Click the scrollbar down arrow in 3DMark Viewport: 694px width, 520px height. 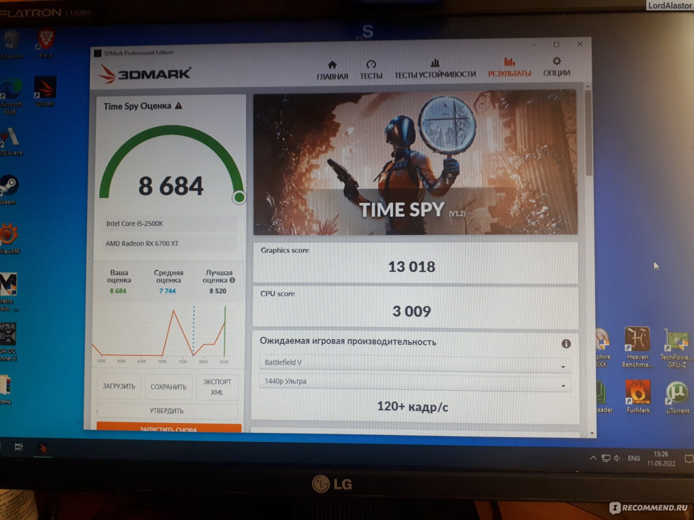point(592,433)
